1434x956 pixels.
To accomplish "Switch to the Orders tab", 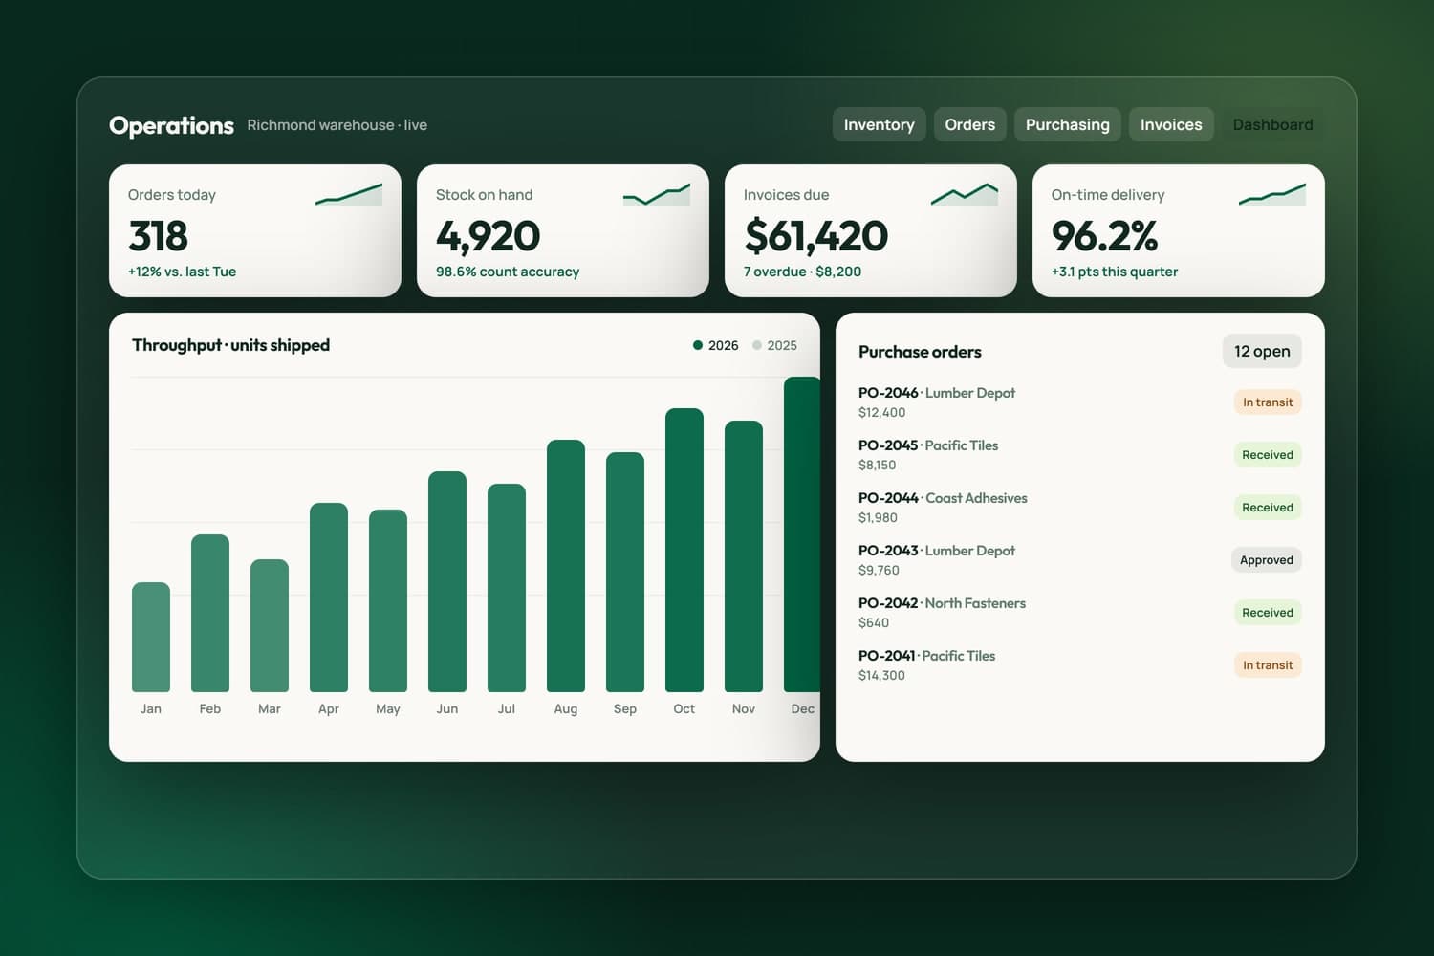I will (x=969, y=124).
